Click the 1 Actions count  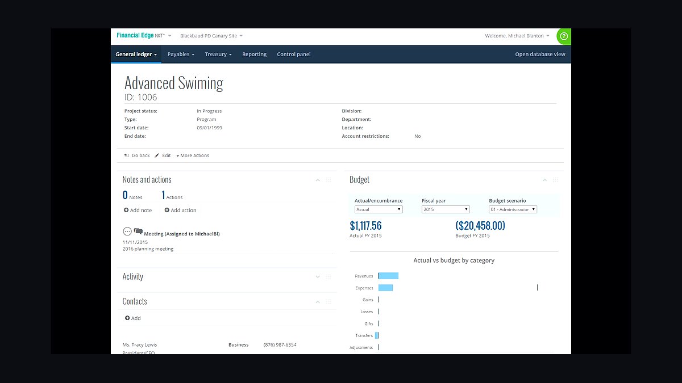[x=172, y=196]
